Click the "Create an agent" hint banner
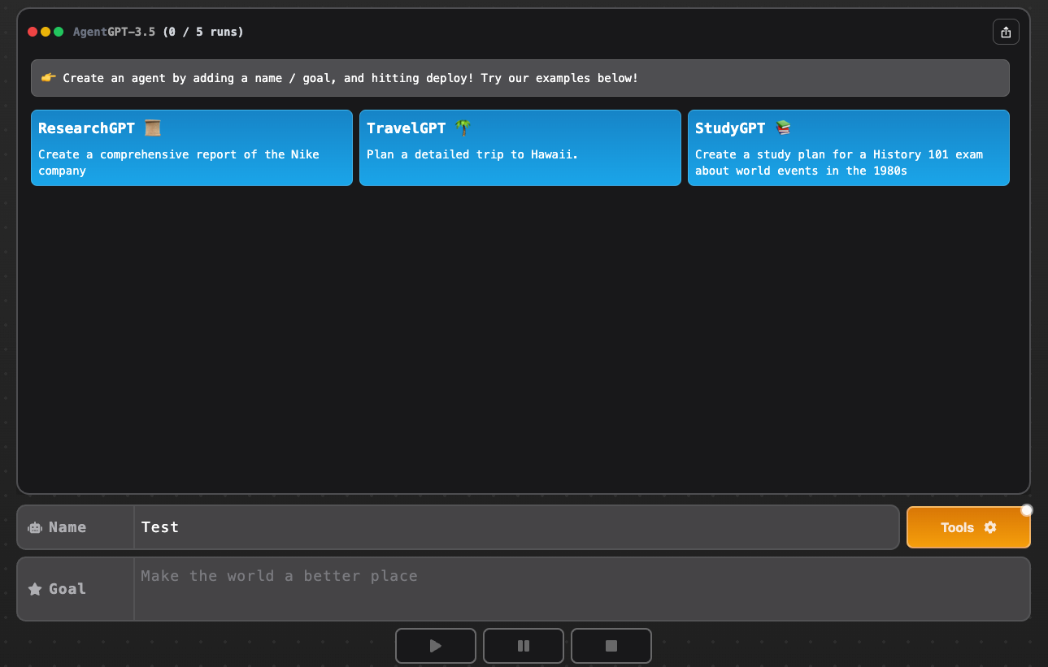 click(x=520, y=78)
